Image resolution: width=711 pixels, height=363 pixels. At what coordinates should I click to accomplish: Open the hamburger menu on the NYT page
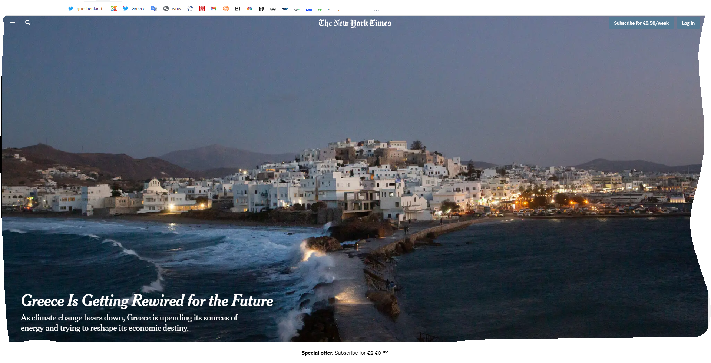(x=12, y=23)
